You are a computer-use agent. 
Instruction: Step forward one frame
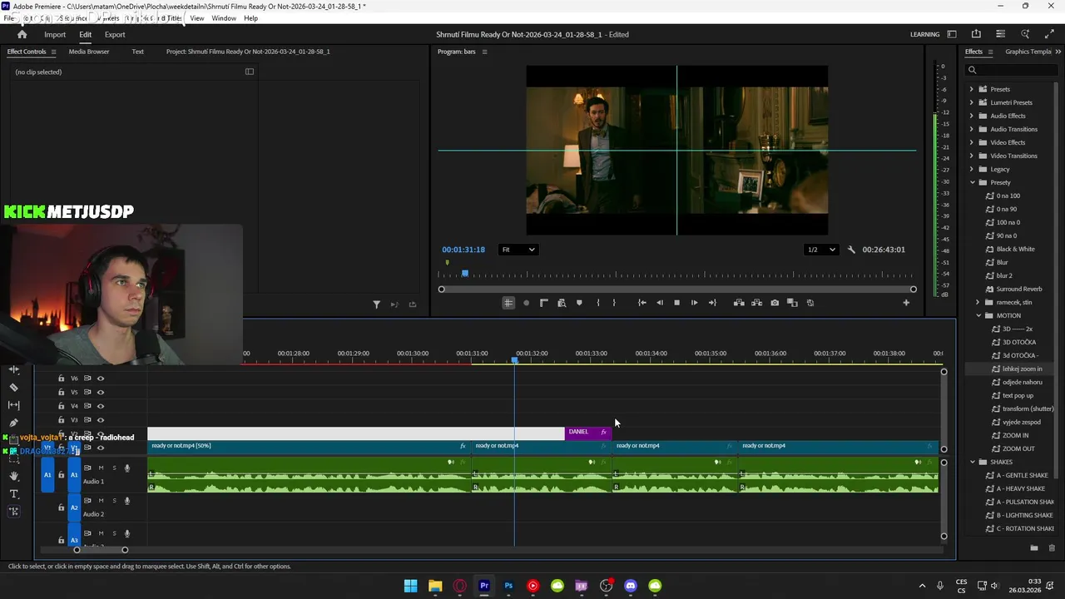coord(694,303)
